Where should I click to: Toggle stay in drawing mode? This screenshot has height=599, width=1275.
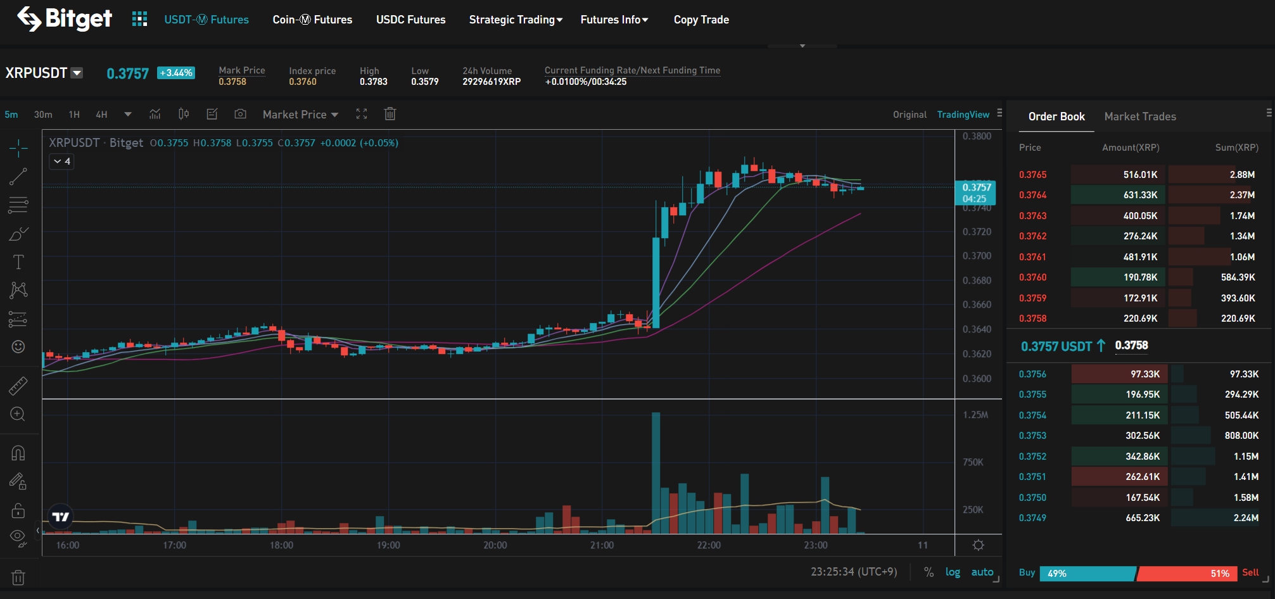(x=18, y=481)
